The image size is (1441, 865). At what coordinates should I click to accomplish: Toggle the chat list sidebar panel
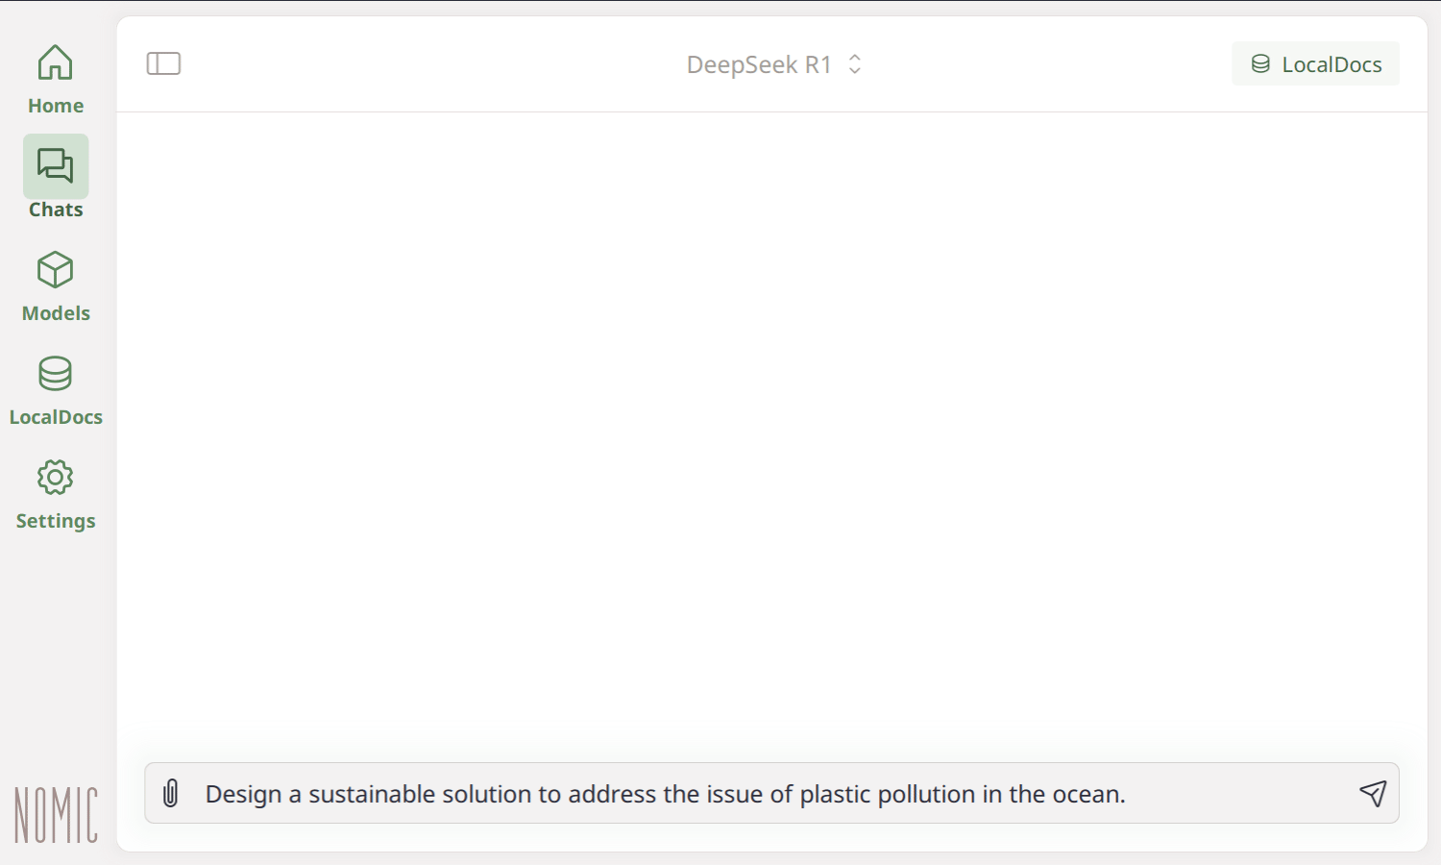pyautogui.click(x=163, y=63)
